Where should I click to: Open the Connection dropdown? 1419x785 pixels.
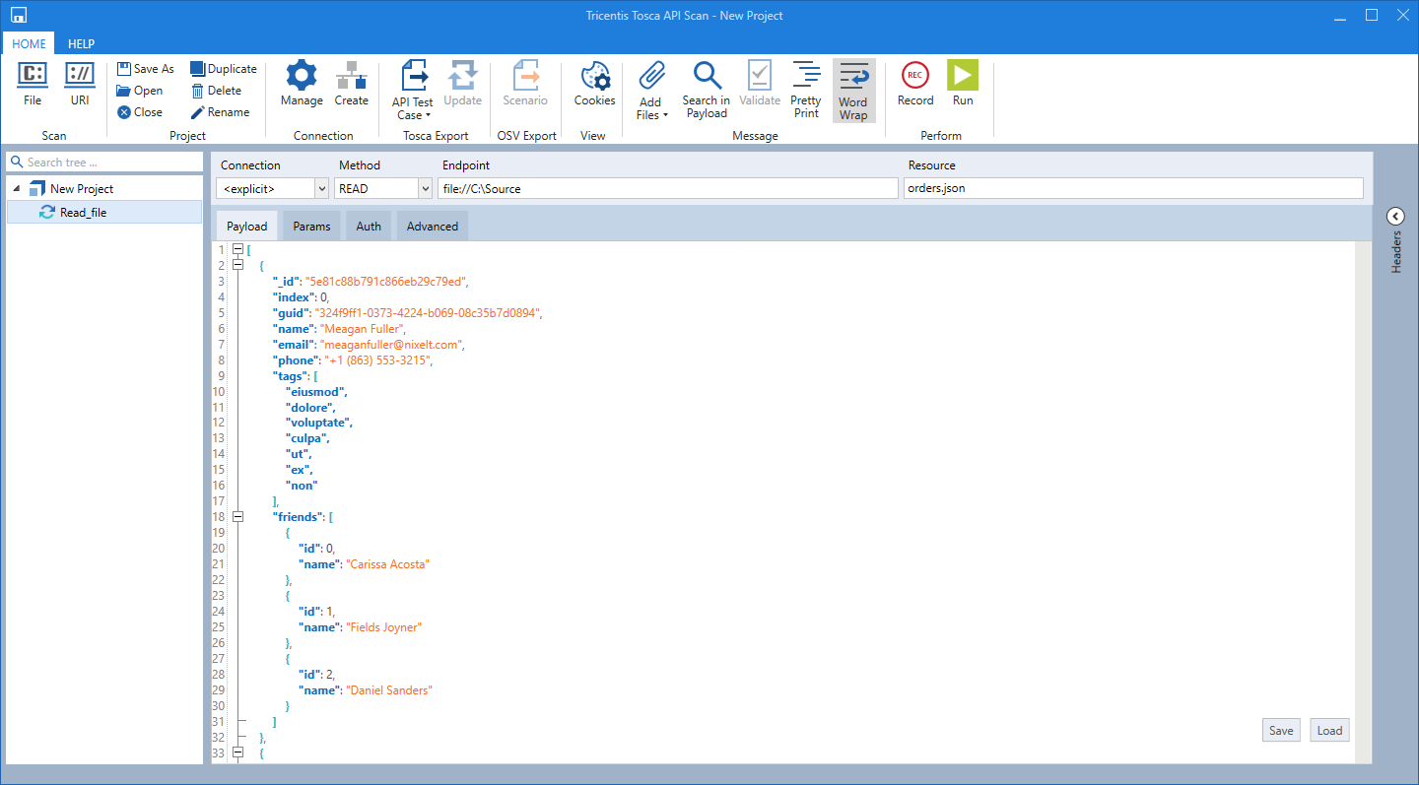[x=320, y=188]
